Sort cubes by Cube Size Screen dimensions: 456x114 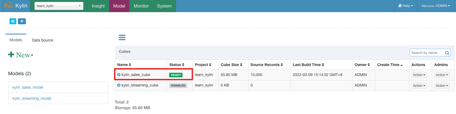[231, 65]
